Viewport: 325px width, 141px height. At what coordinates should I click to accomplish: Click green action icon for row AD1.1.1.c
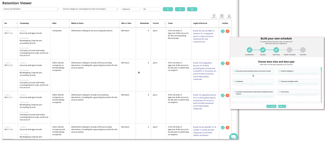click(223, 96)
